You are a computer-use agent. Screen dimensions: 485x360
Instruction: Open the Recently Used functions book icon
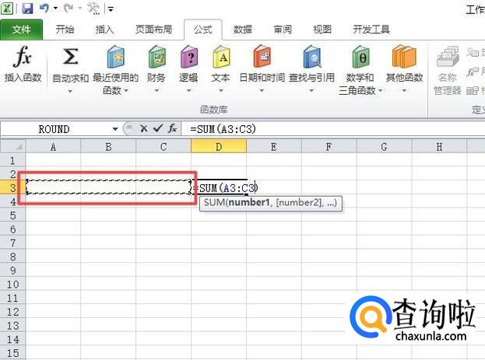pyautogui.click(x=115, y=57)
